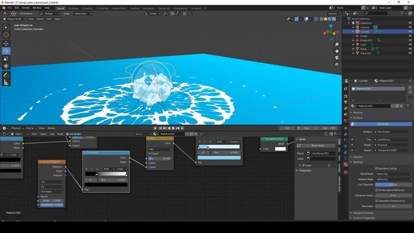Switch to the Modeling workspace tab
Image resolution: width=414 pixels, height=233 pixels.
point(73,8)
